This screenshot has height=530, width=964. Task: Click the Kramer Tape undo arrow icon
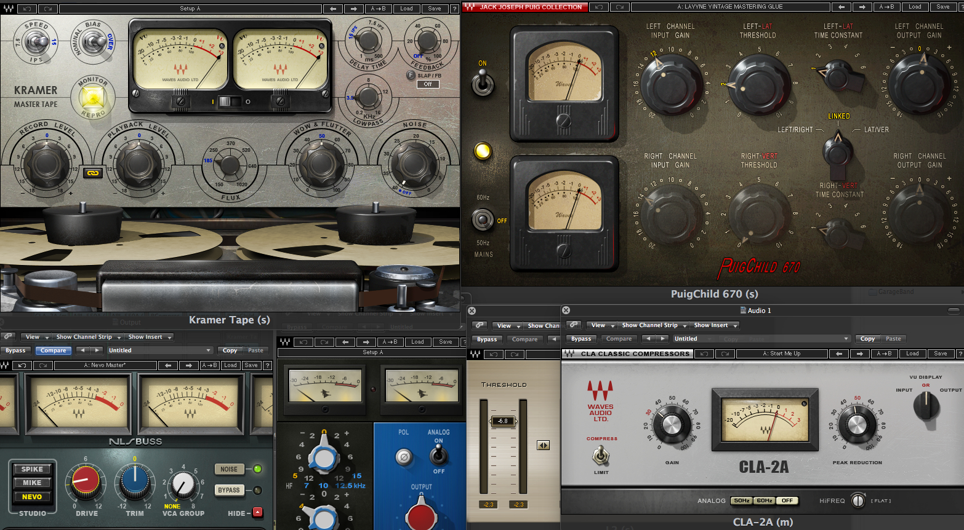(x=28, y=9)
